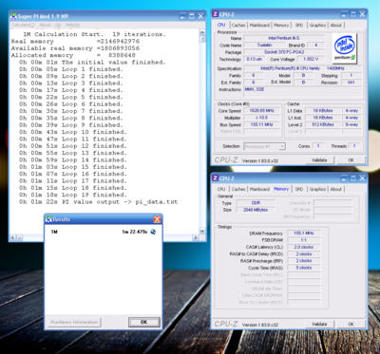Screen dimensions: 380x354
Task: Select the Graphics tab in upper CPU-Z window
Action: [x=317, y=26]
